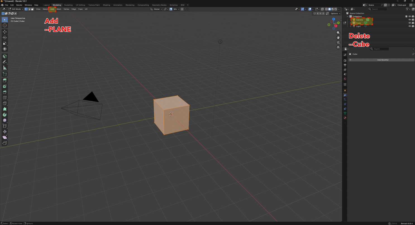Screen dimensions: 415x225
Task: Disable Light in renders camera icon
Action: tap(413, 26)
